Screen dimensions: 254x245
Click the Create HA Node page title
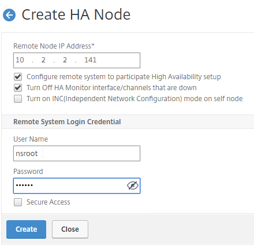(76, 14)
